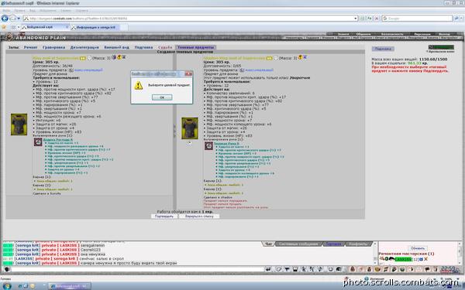Click the chat message input field
This screenshot has width=465, height=290.
pos(137,269)
